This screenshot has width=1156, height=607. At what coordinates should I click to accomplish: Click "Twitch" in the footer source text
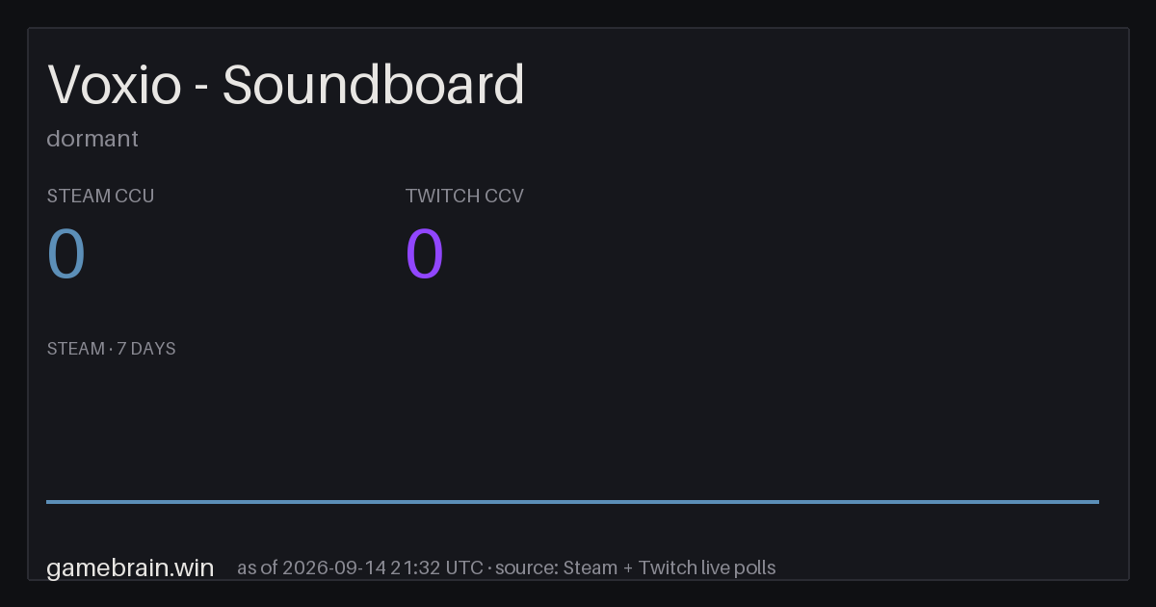(x=667, y=567)
